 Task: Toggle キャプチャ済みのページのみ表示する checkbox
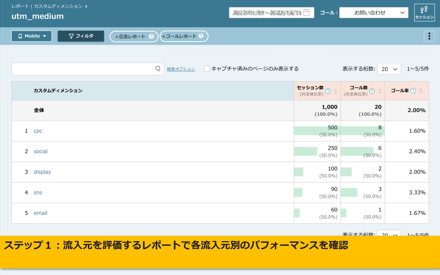207,69
